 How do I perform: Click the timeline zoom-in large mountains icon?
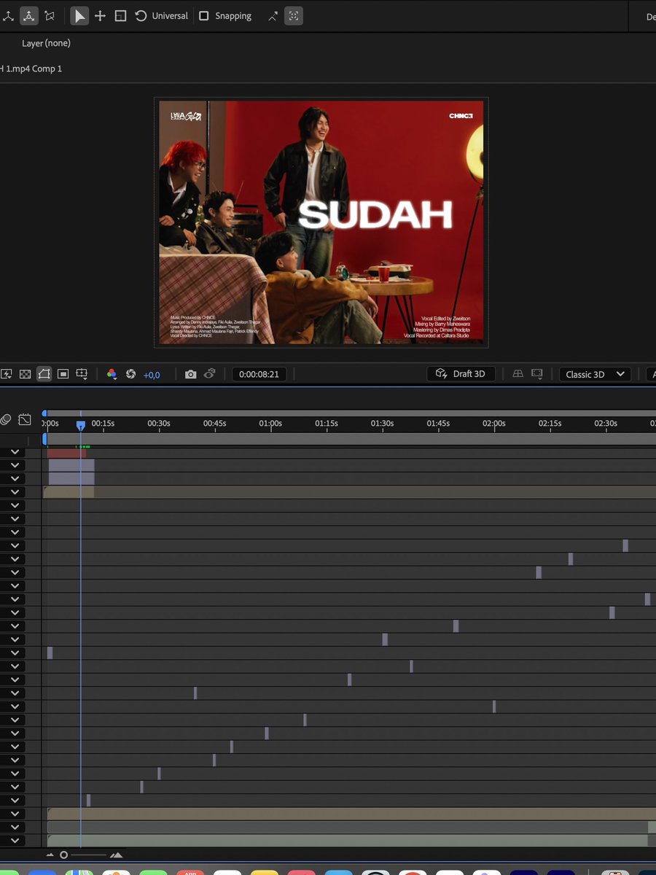pos(116,855)
